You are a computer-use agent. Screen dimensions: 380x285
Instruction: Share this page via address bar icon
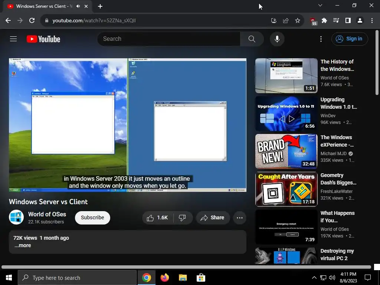point(286,21)
